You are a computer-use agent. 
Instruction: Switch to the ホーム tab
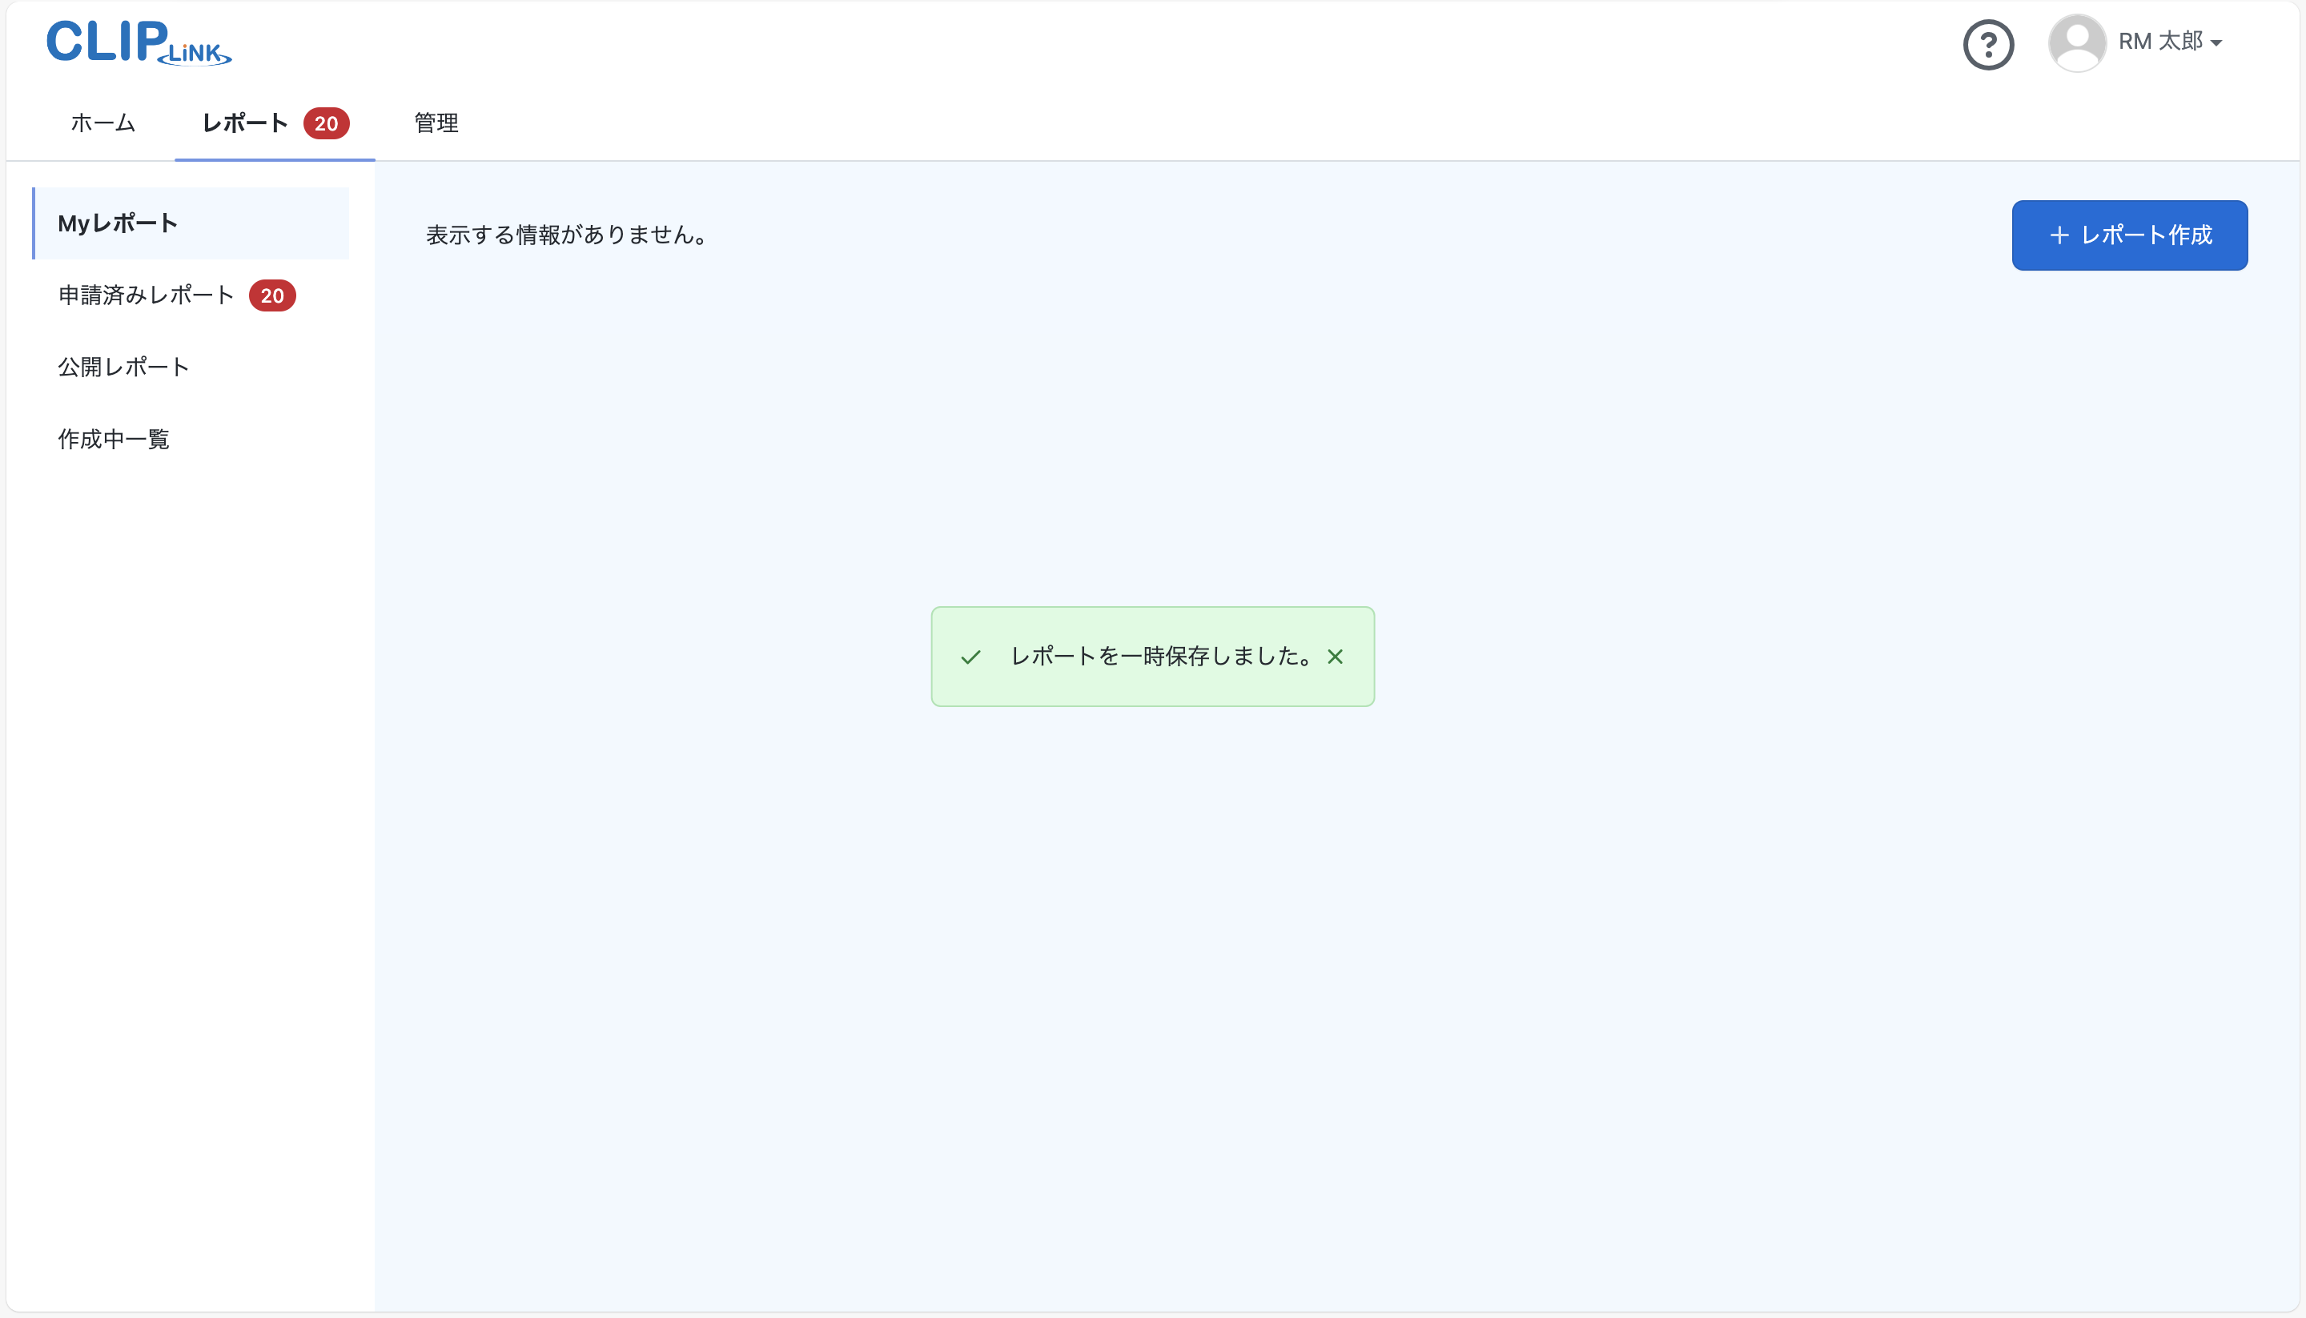[102, 123]
